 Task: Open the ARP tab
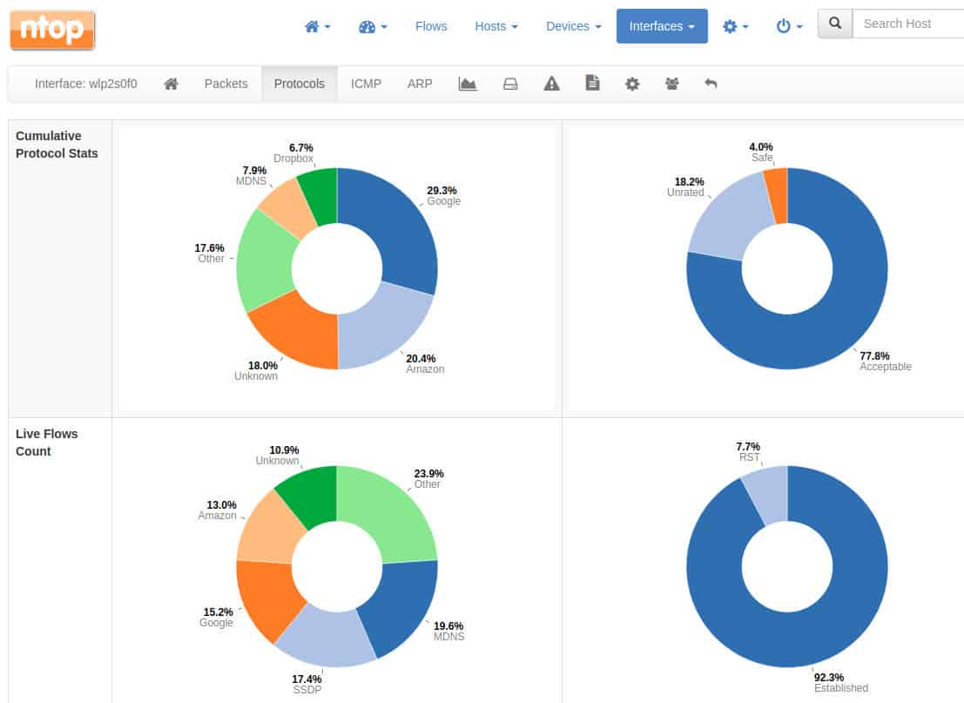pyautogui.click(x=420, y=84)
